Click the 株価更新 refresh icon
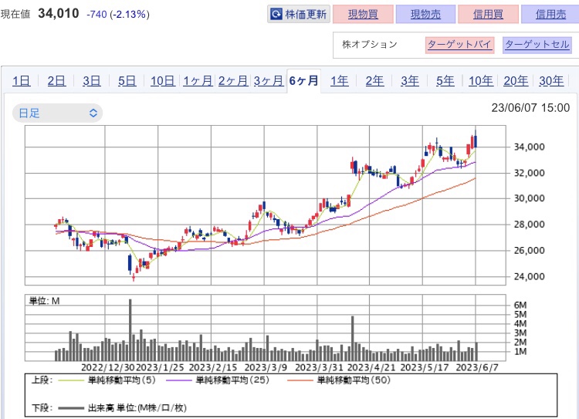579x419 pixels. 276,15
